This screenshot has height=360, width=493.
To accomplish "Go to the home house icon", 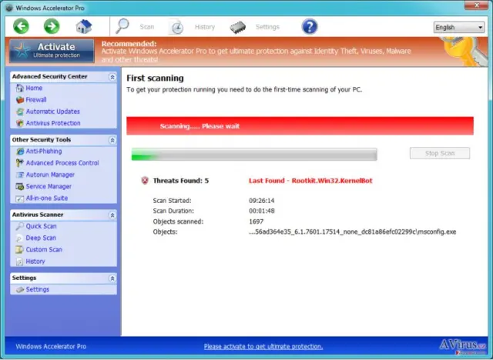I will click(84, 26).
